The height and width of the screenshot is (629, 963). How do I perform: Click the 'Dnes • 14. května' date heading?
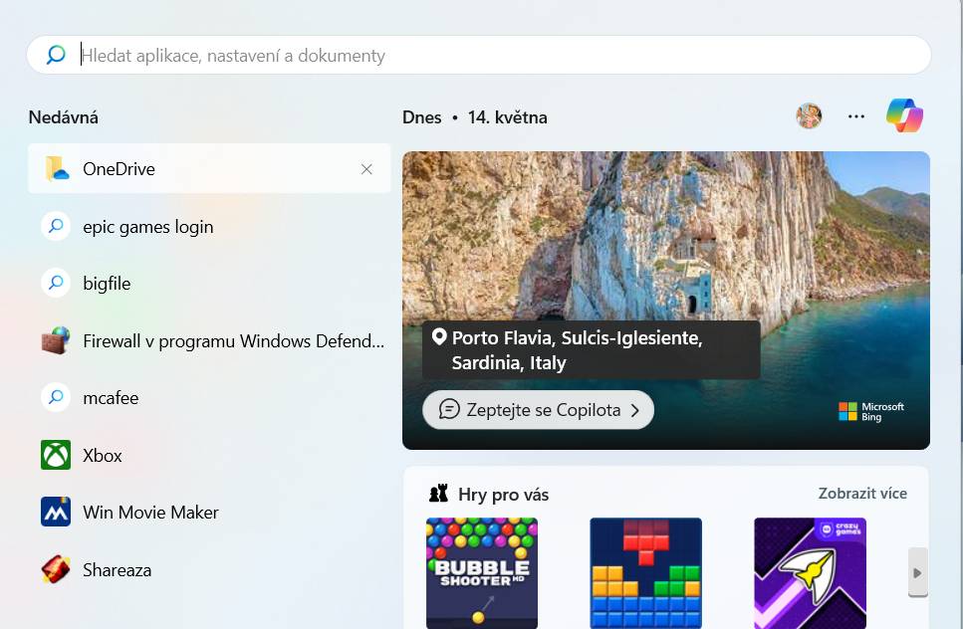[x=475, y=117]
